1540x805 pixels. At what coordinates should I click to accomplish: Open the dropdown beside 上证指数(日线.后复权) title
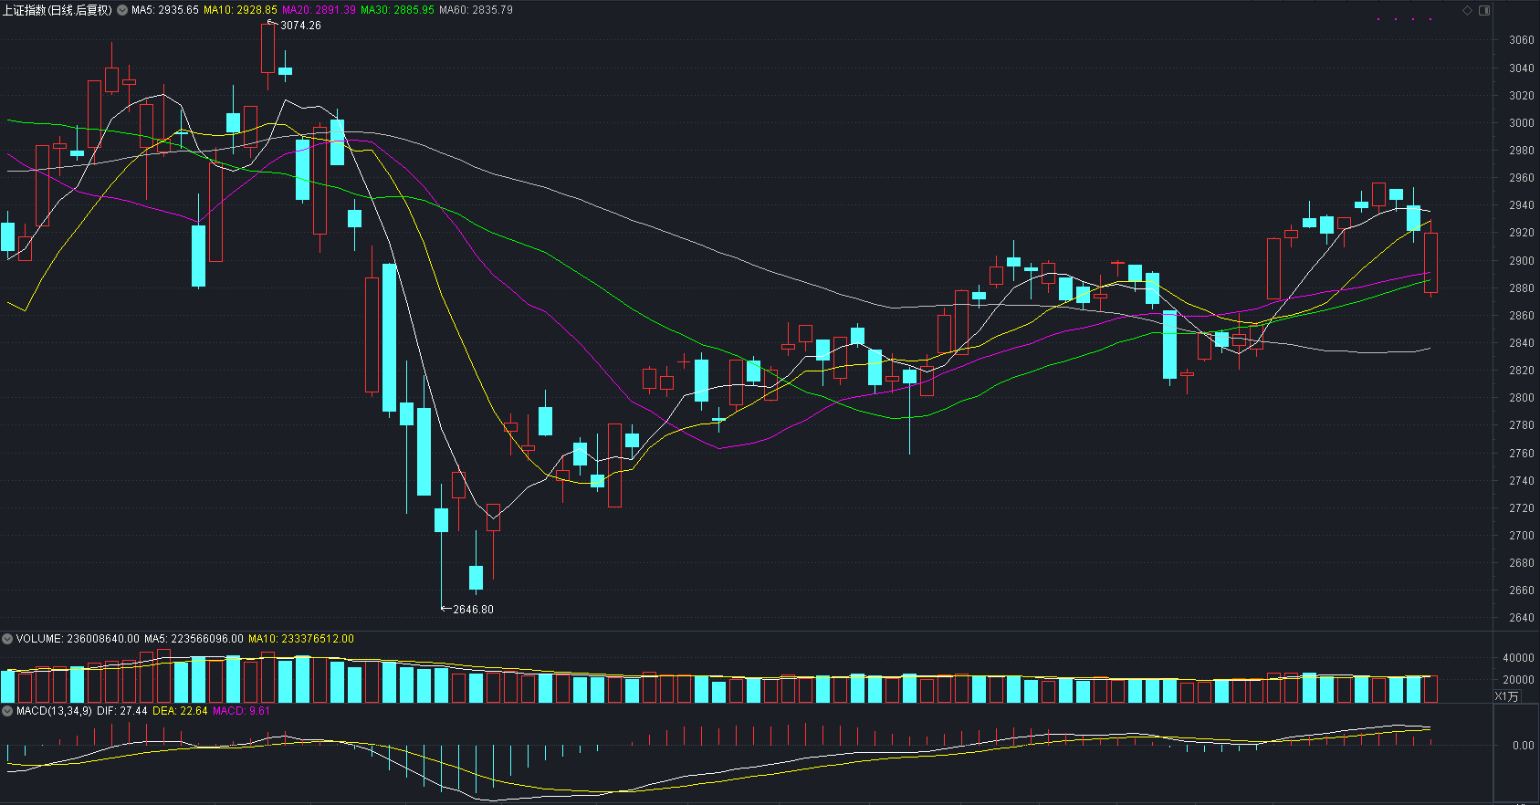click(122, 10)
